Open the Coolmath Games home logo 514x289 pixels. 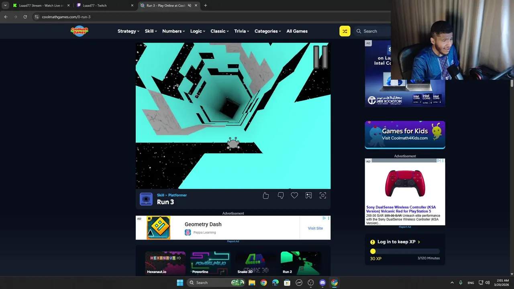point(80,31)
